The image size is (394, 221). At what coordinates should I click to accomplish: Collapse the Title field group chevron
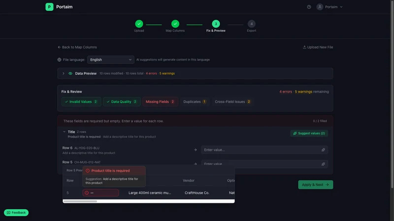point(64,132)
